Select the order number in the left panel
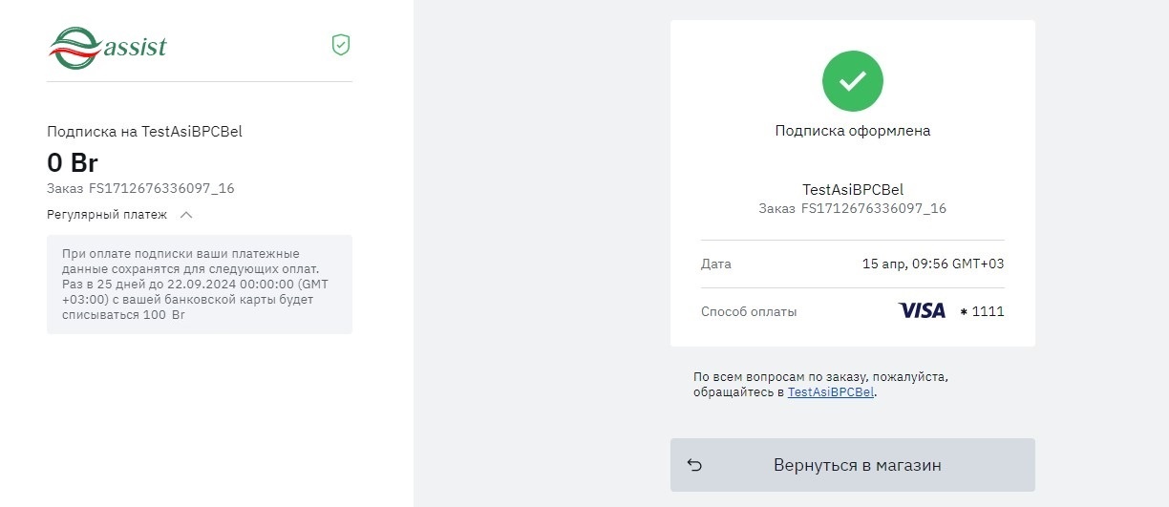 (x=161, y=188)
